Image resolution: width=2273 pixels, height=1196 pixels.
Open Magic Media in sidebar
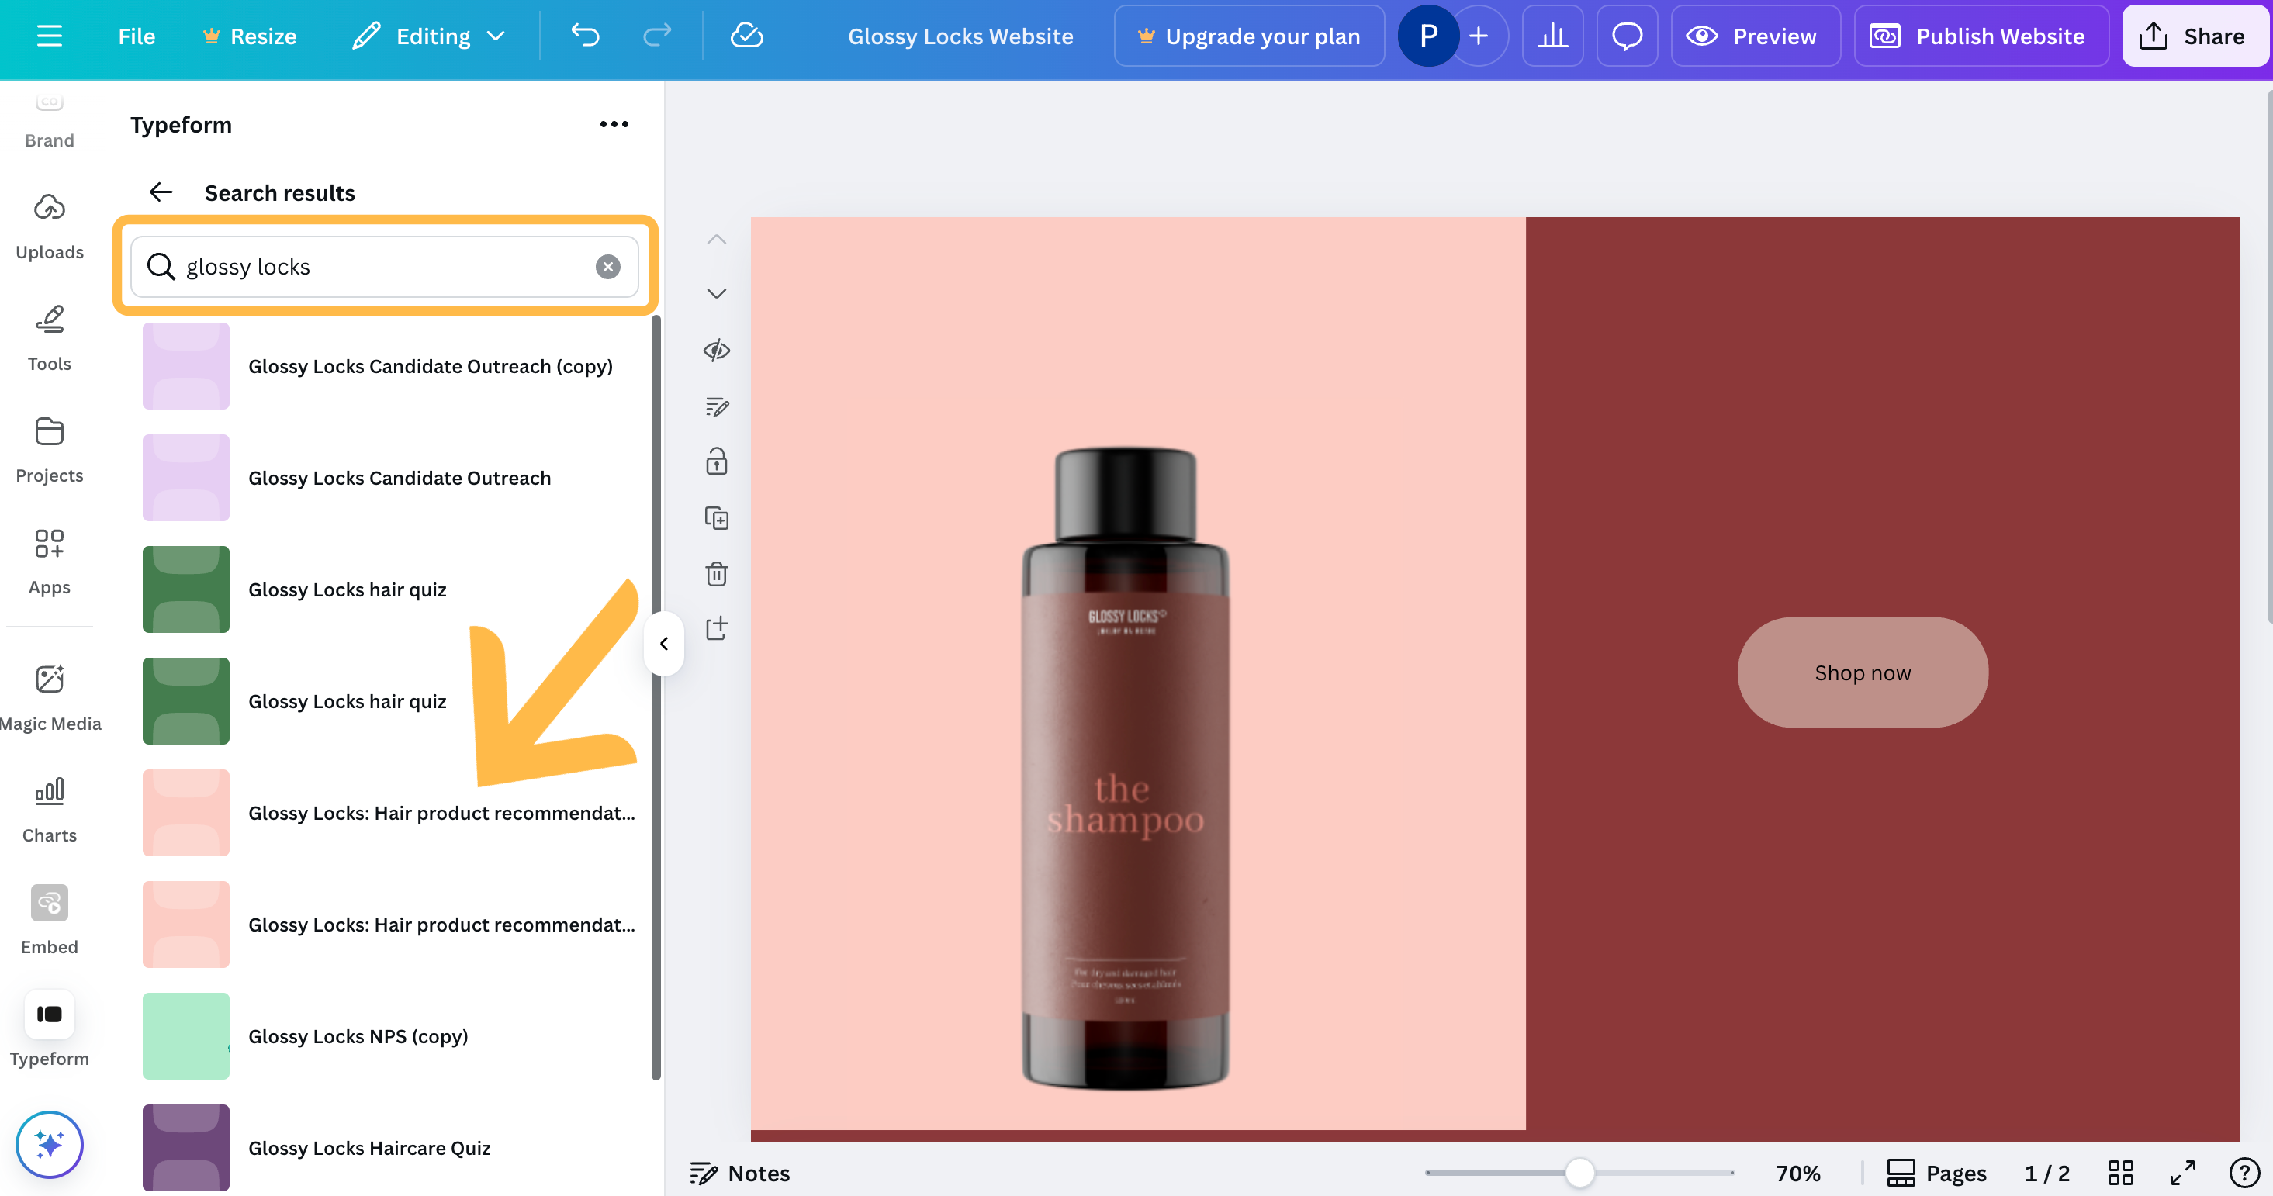[50, 699]
